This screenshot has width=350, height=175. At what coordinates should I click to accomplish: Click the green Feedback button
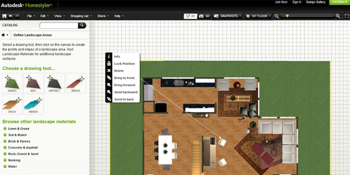tap(340, 2)
